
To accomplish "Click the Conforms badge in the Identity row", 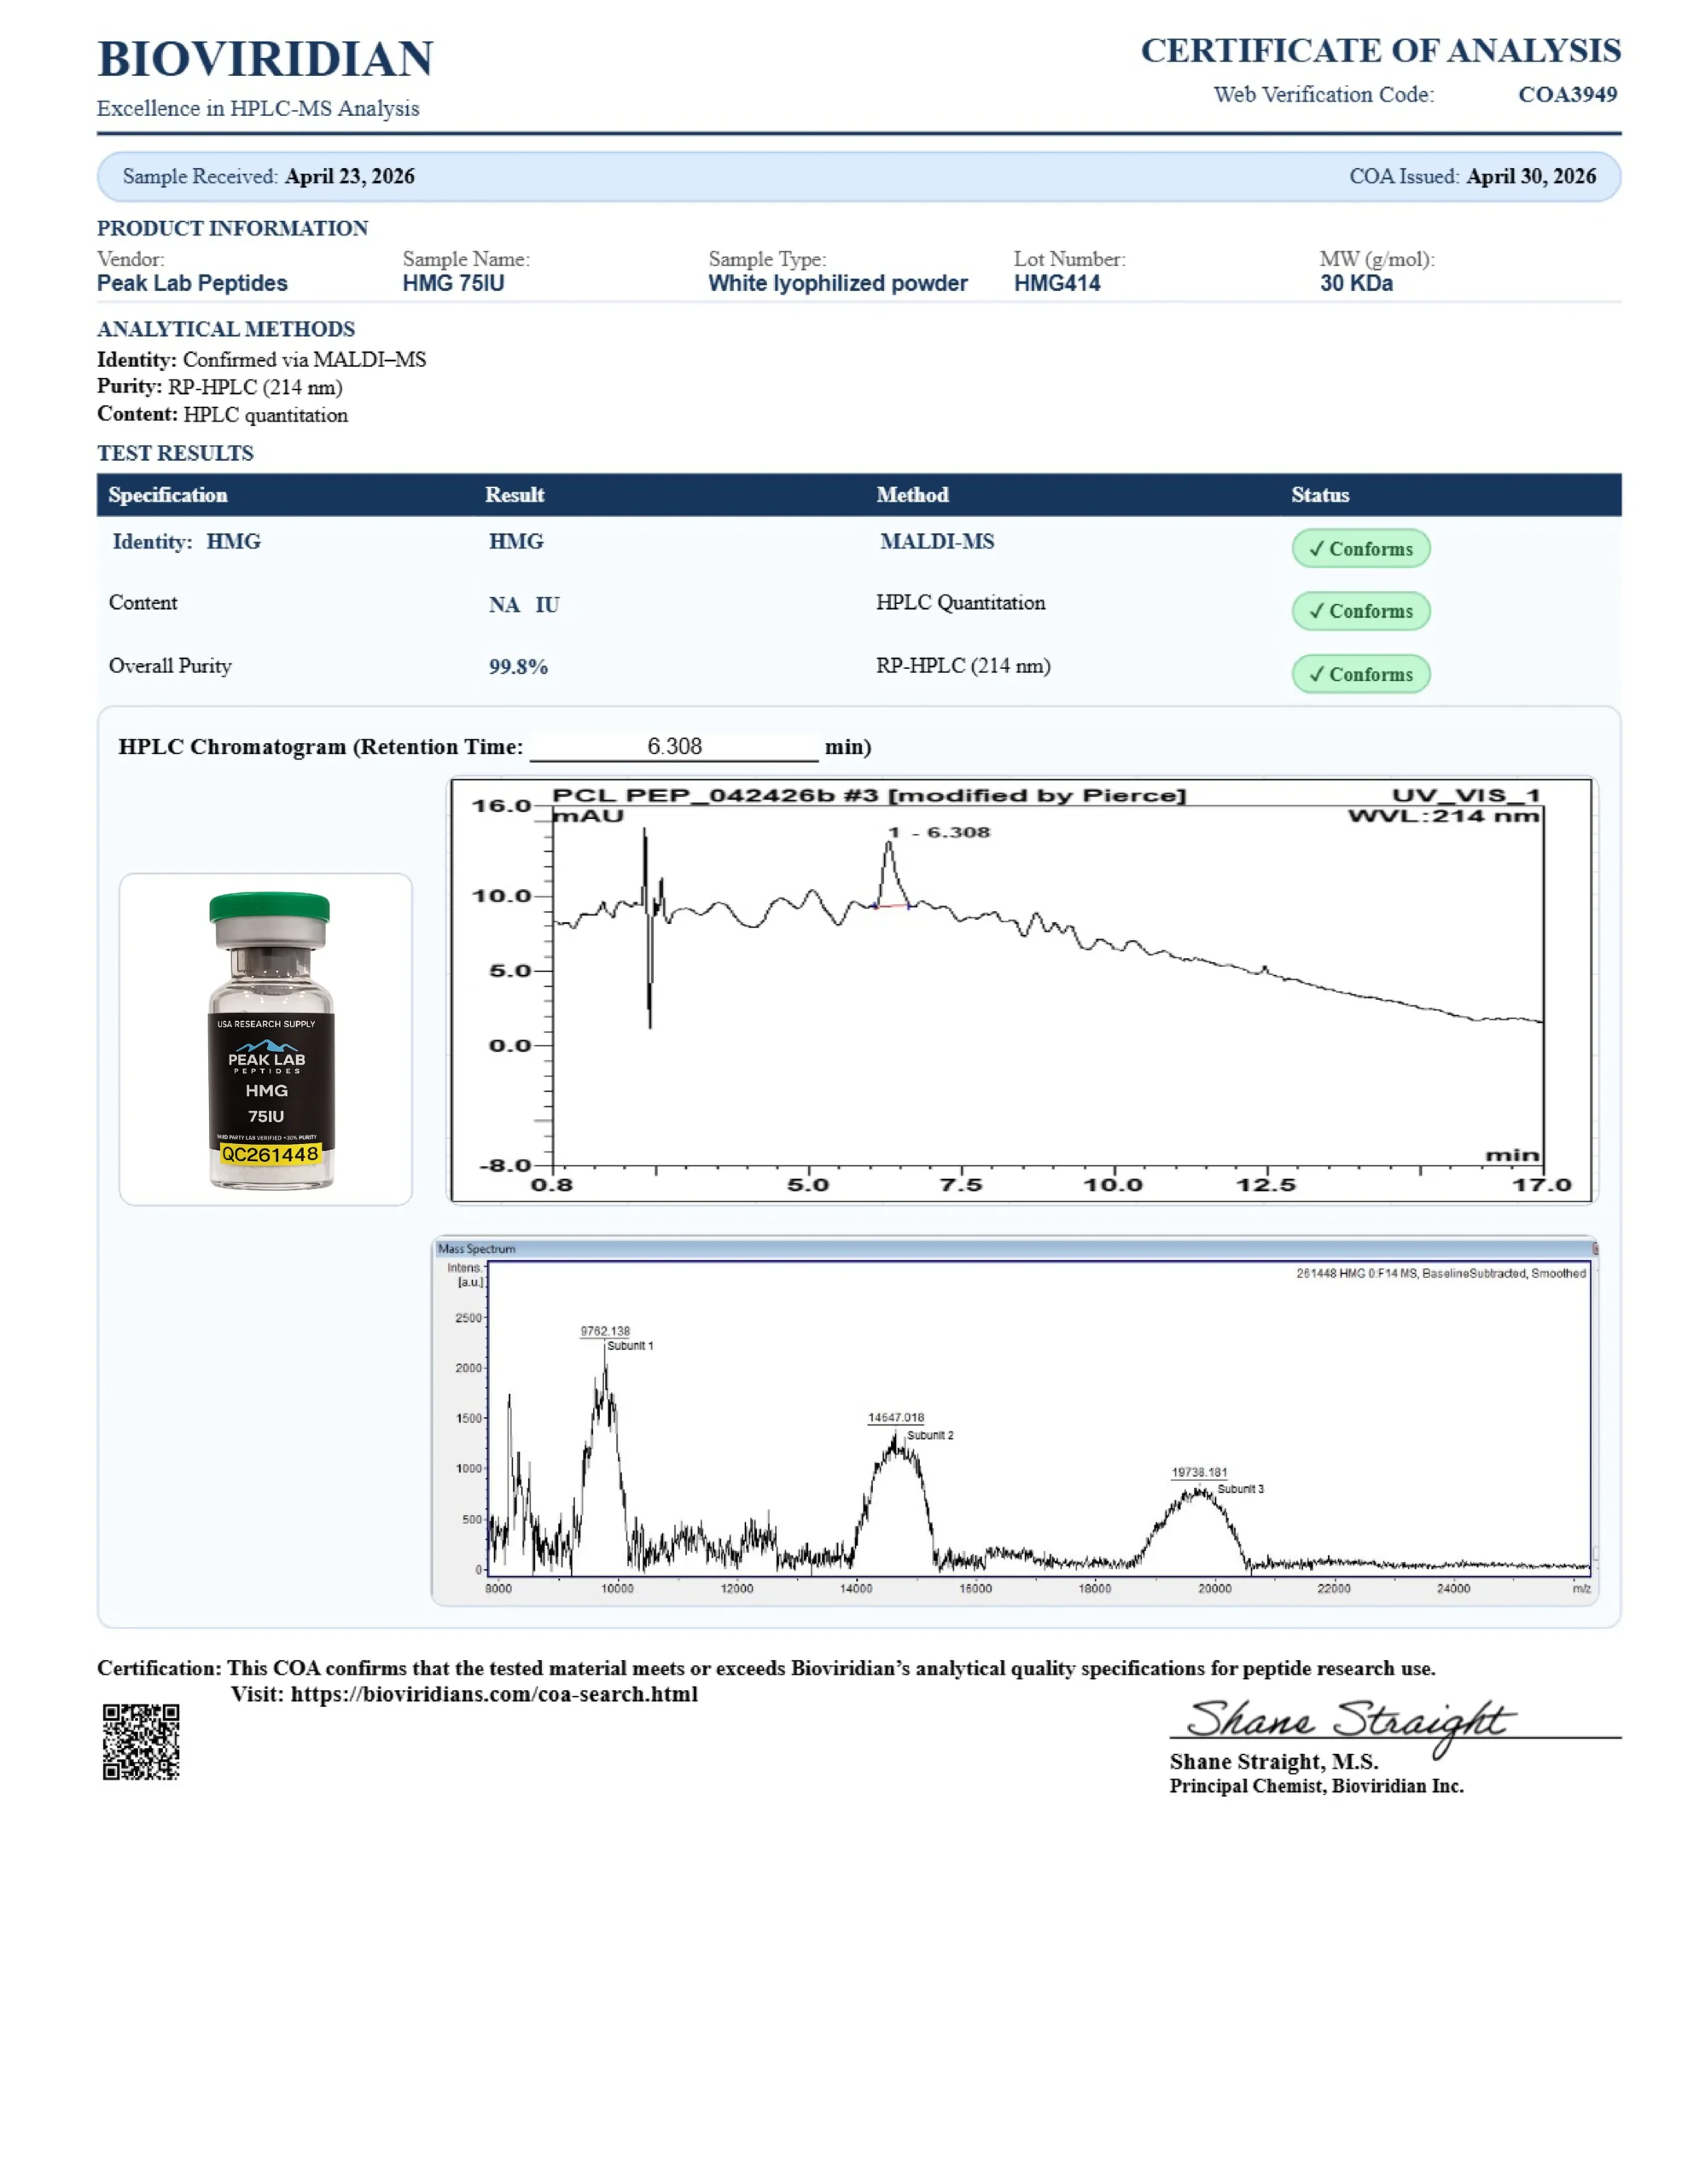I will 1359,548.
